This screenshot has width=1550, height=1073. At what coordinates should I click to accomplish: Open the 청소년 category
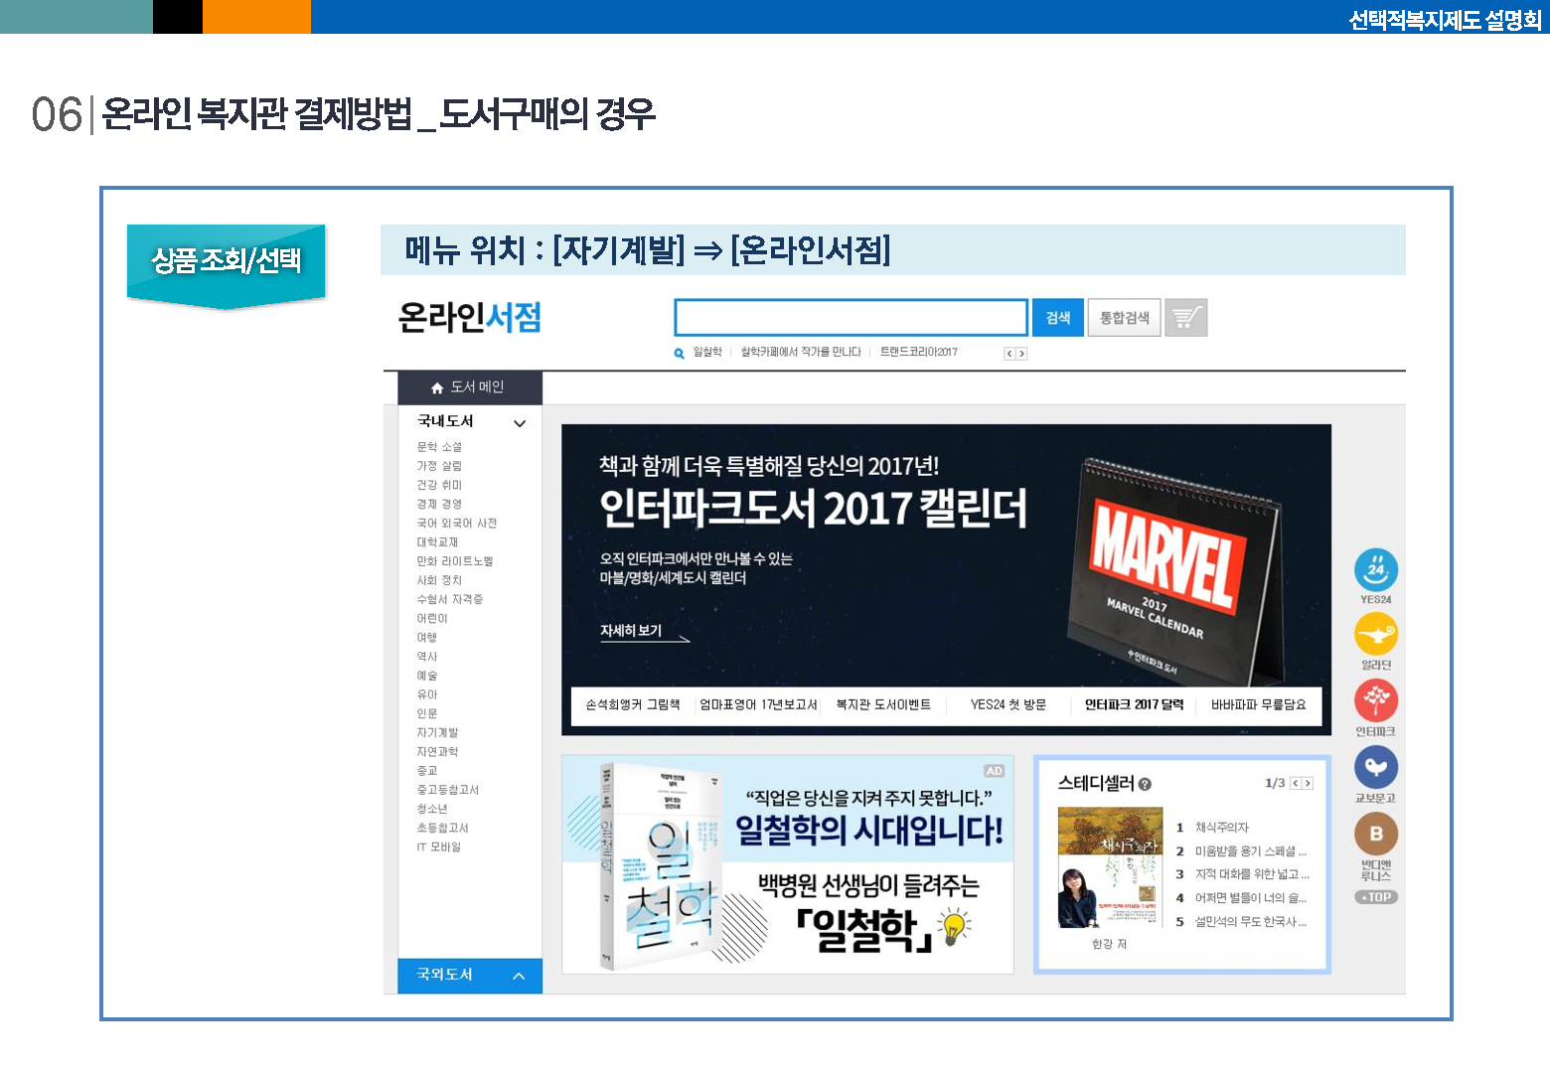(x=432, y=809)
